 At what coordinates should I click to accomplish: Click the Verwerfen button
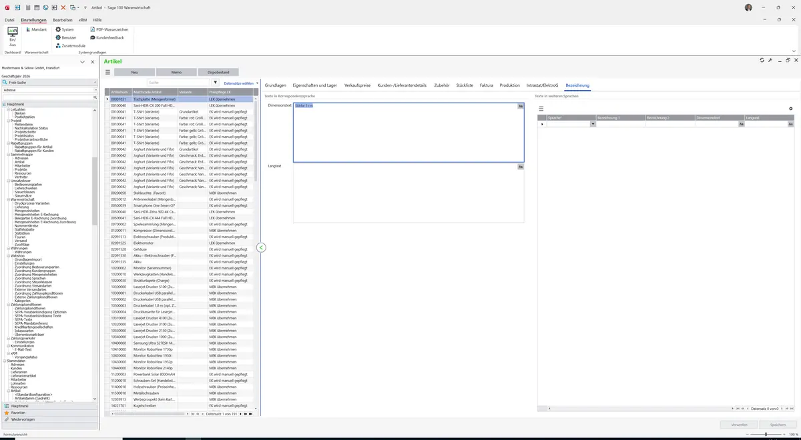739,424
